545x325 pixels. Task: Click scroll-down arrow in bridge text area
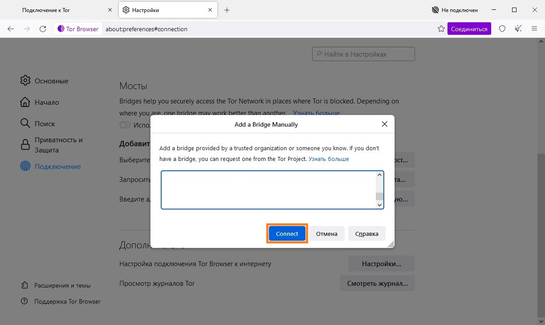(380, 205)
